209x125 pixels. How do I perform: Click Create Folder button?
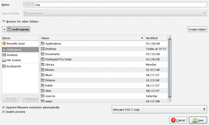tap(197, 30)
